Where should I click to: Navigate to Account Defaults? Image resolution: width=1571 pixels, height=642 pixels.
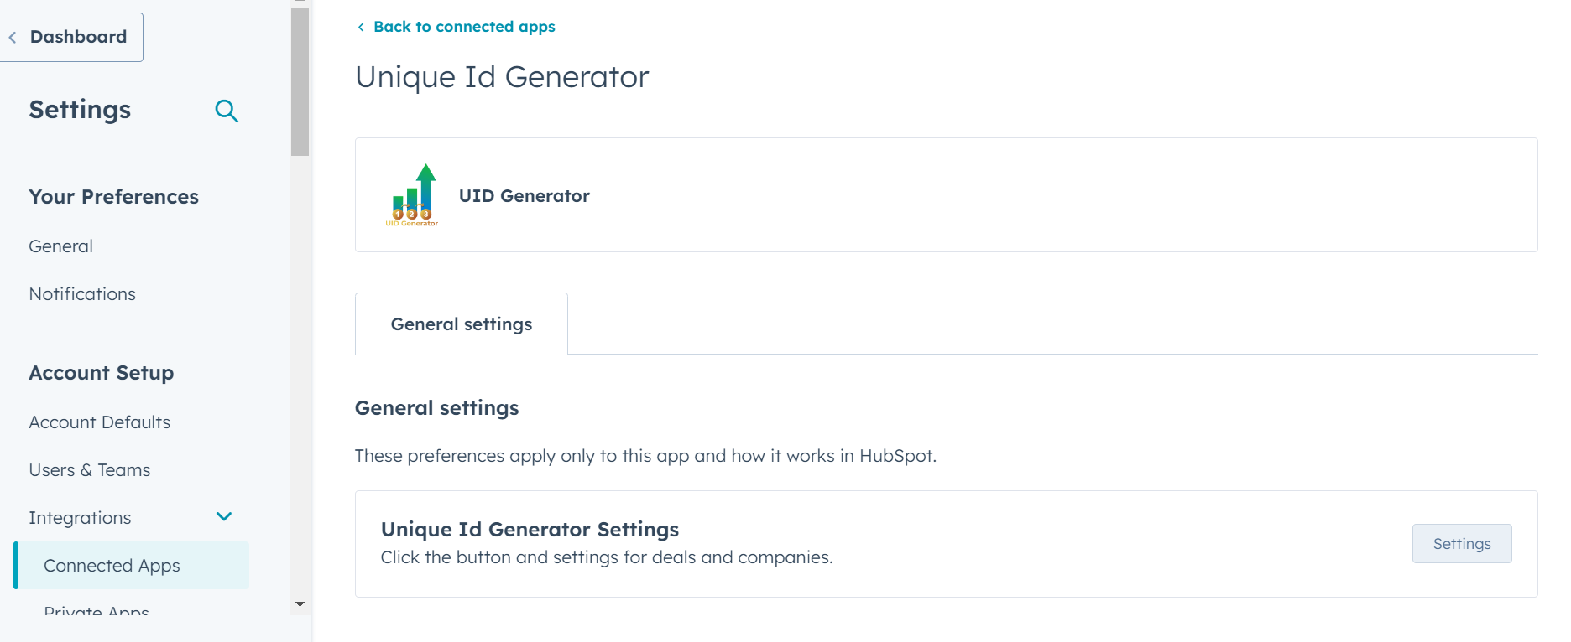pos(99,422)
